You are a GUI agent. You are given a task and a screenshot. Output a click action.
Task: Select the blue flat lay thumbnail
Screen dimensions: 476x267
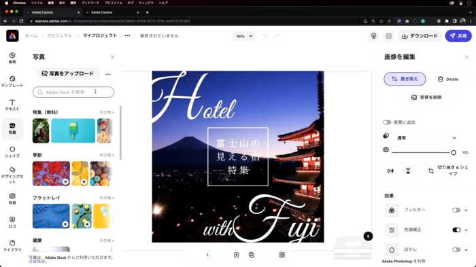point(51,216)
